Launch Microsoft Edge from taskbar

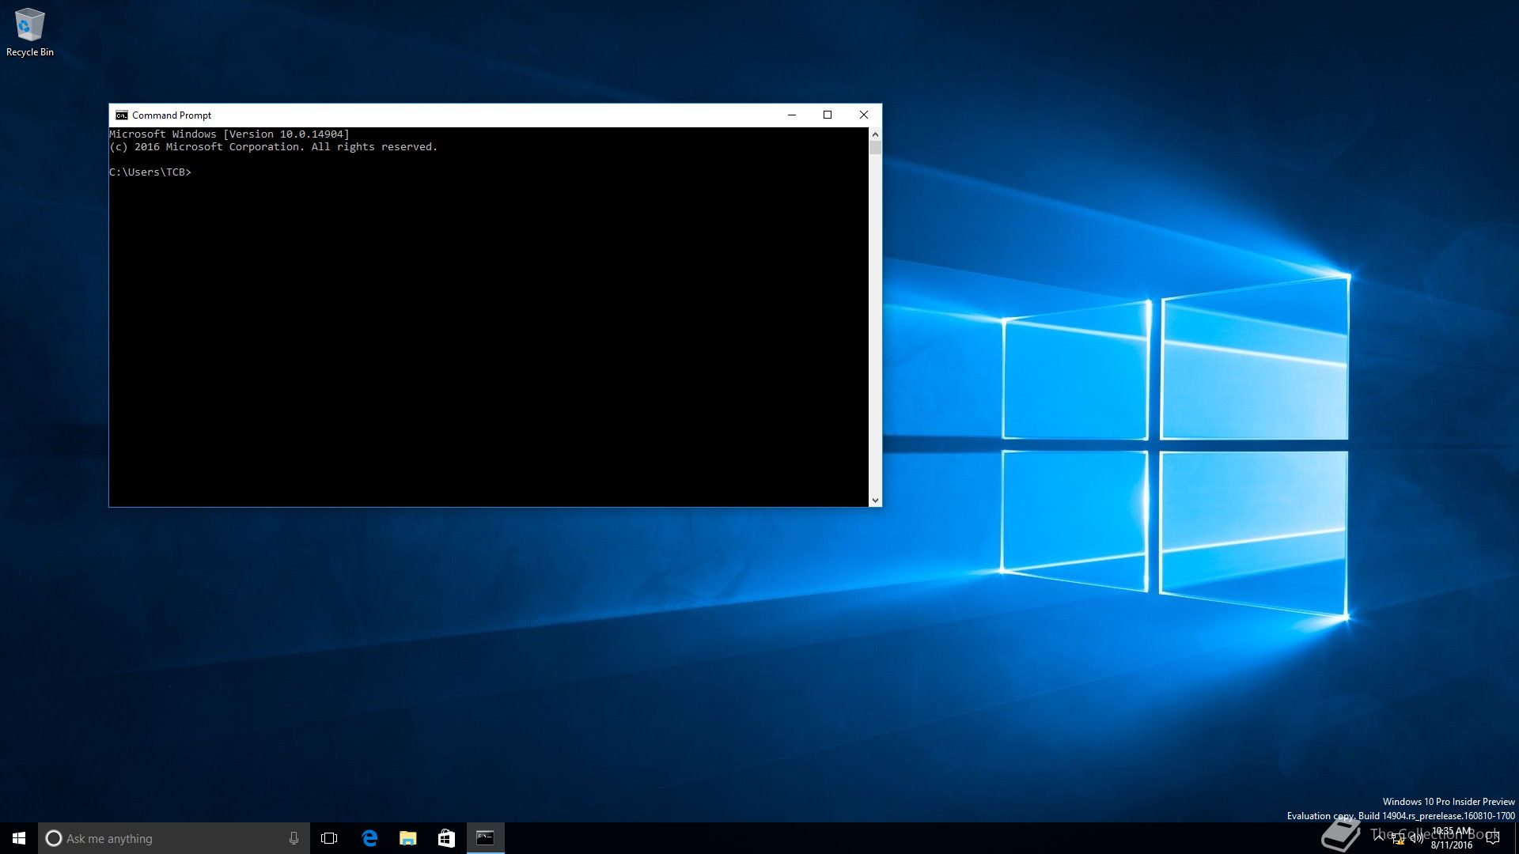coord(369,838)
